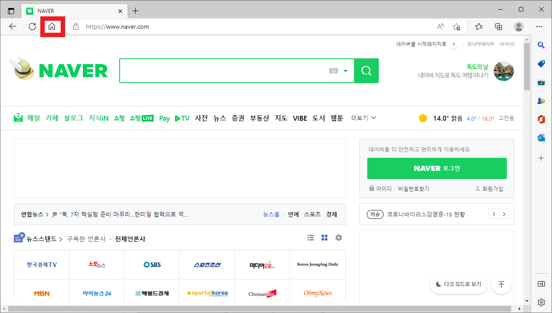This screenshot has height=313, width=552.
Task: Switch newsstand to grid view
Action: click(325, 238)
